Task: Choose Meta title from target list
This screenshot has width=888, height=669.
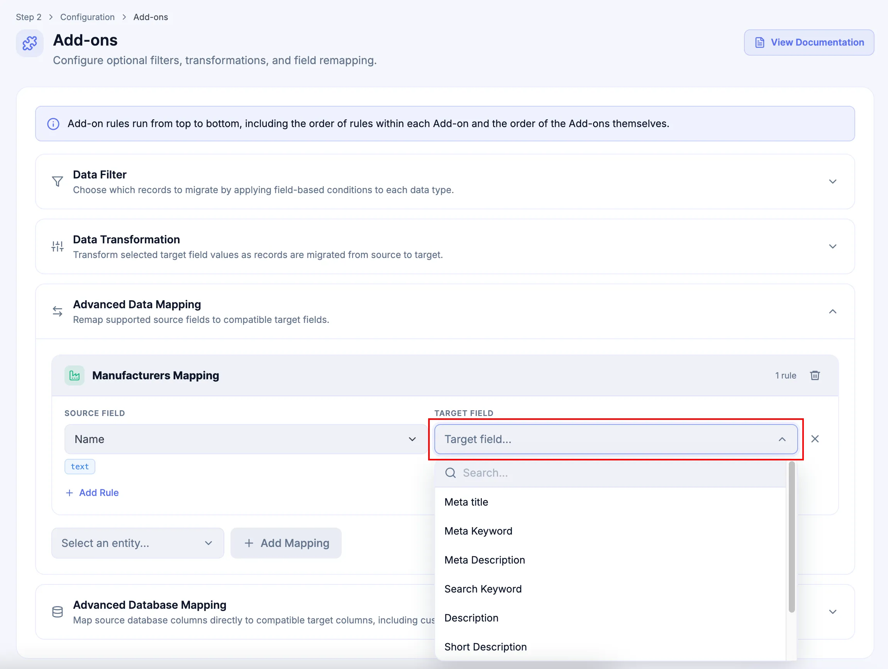Action: click(x=610, y=502)
